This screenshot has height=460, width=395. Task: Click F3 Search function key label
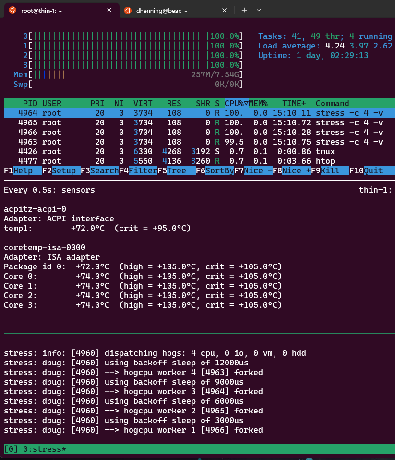(x=100, y=171)
